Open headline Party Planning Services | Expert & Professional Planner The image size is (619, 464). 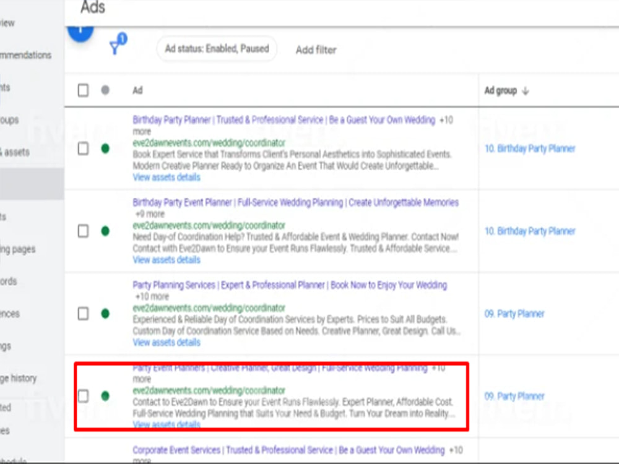point(289,285)
